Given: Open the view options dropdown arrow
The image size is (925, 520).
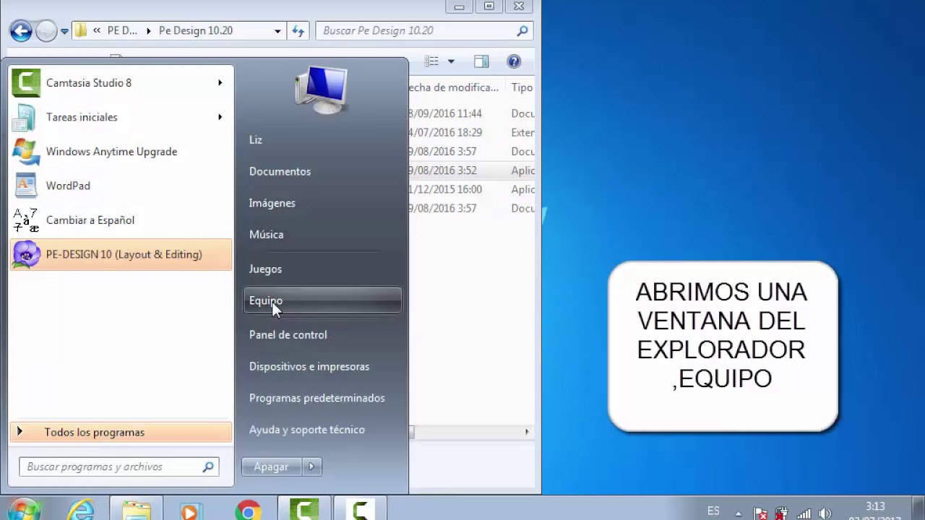Looking at the screenshot, I should pyautogui.click(x=451, y=61).
